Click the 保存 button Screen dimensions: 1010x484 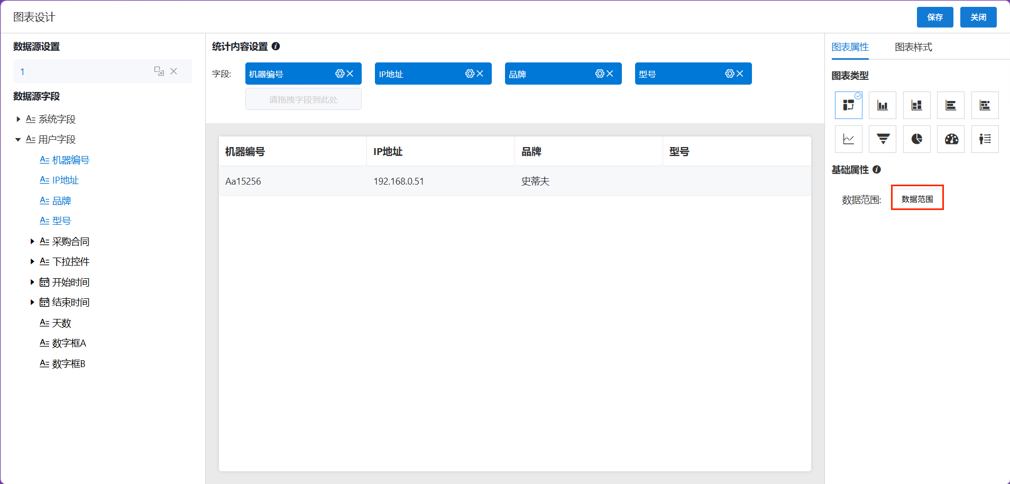point(935,17)
